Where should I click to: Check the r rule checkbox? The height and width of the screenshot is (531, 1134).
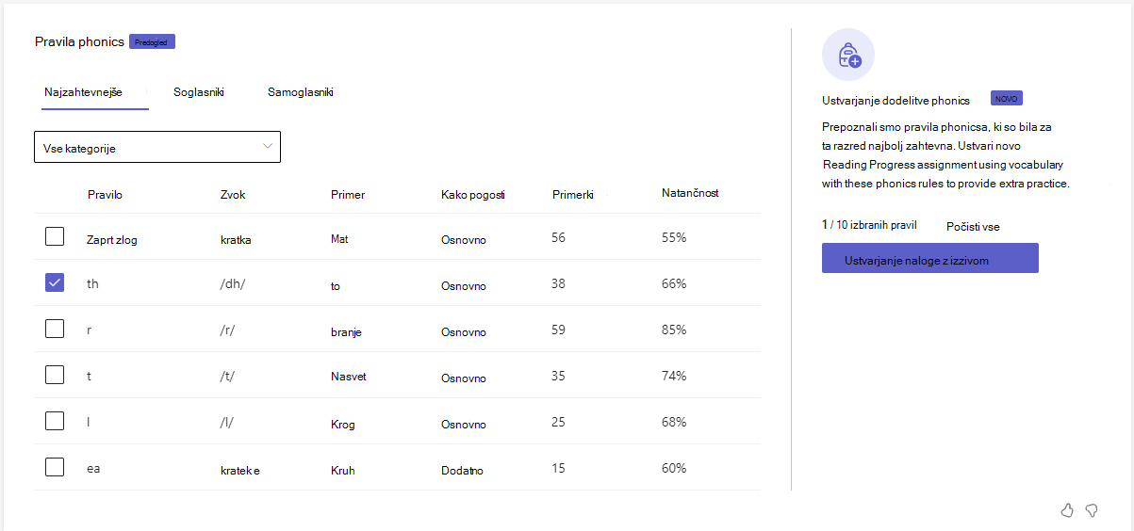click(55, 329)
